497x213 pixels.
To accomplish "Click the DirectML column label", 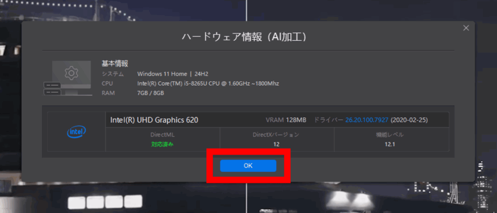I will click(x=162, y=134).
